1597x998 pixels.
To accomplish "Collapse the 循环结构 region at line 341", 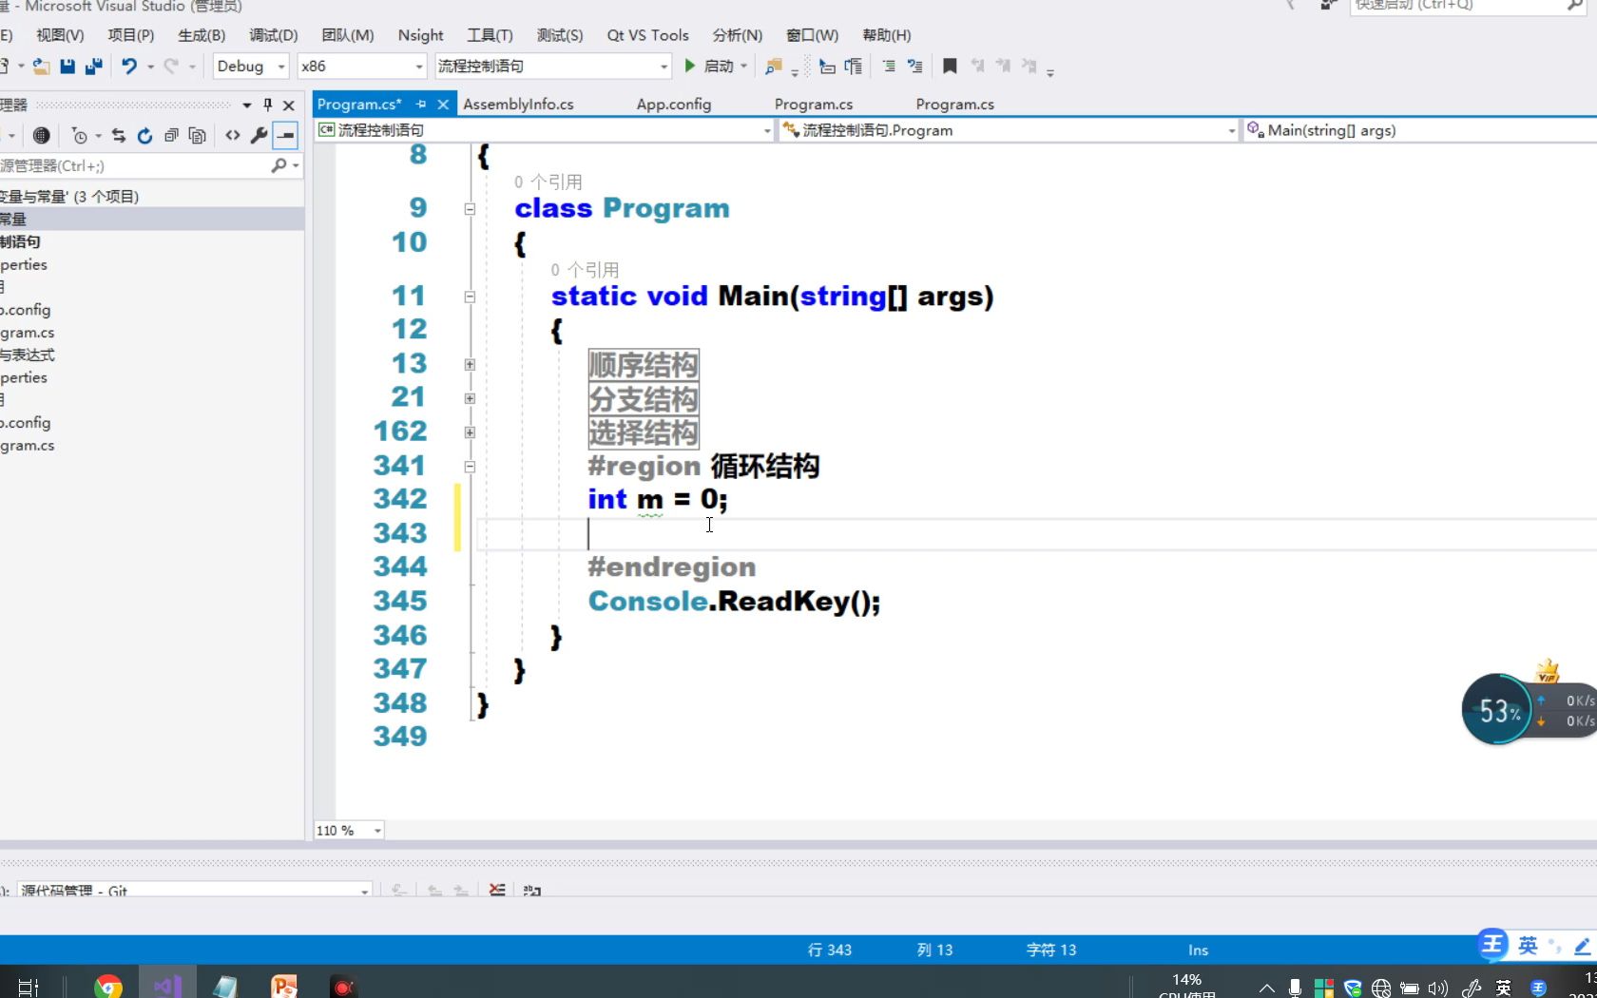I will pyautogui.click(x=470, y=467).
